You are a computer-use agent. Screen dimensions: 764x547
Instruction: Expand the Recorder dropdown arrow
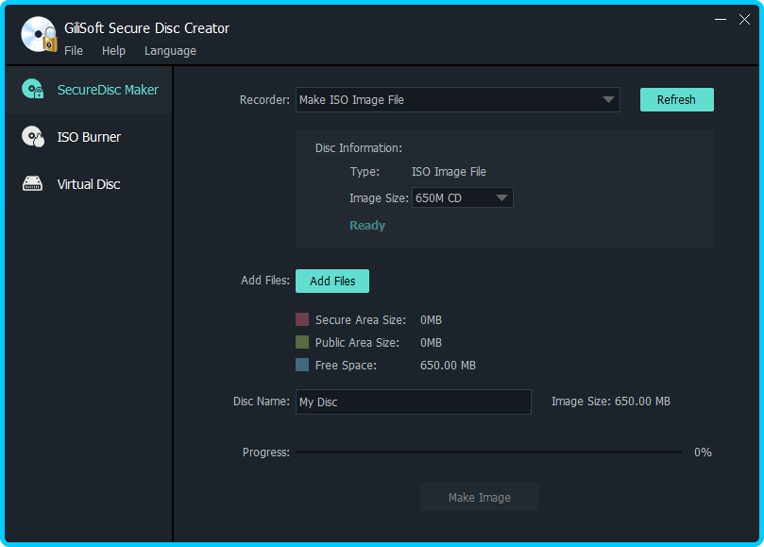(607, 99)
